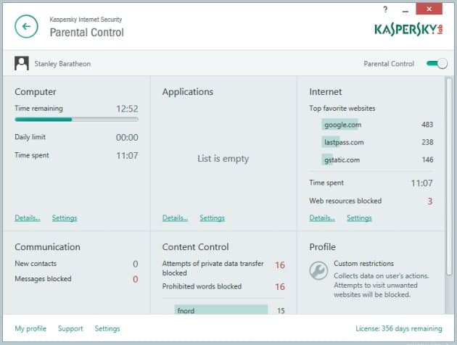Open Settings in the bottom bar
Image resolution: width=457 pixels, height=345 pixels.
pyautogui.click(x=107, y=328)
